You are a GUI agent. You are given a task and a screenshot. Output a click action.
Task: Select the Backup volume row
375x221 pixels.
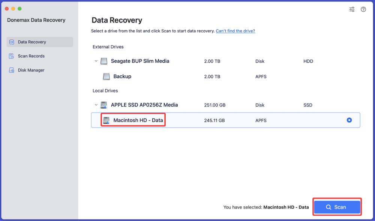coord(225,76)
